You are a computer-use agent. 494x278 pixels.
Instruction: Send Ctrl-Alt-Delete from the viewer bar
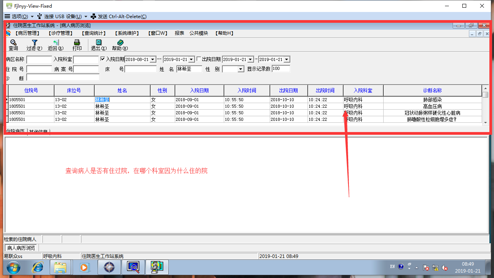pyautogui.click(x=118, y=16)
